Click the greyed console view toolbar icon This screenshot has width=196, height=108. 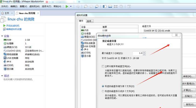[129, 6]
